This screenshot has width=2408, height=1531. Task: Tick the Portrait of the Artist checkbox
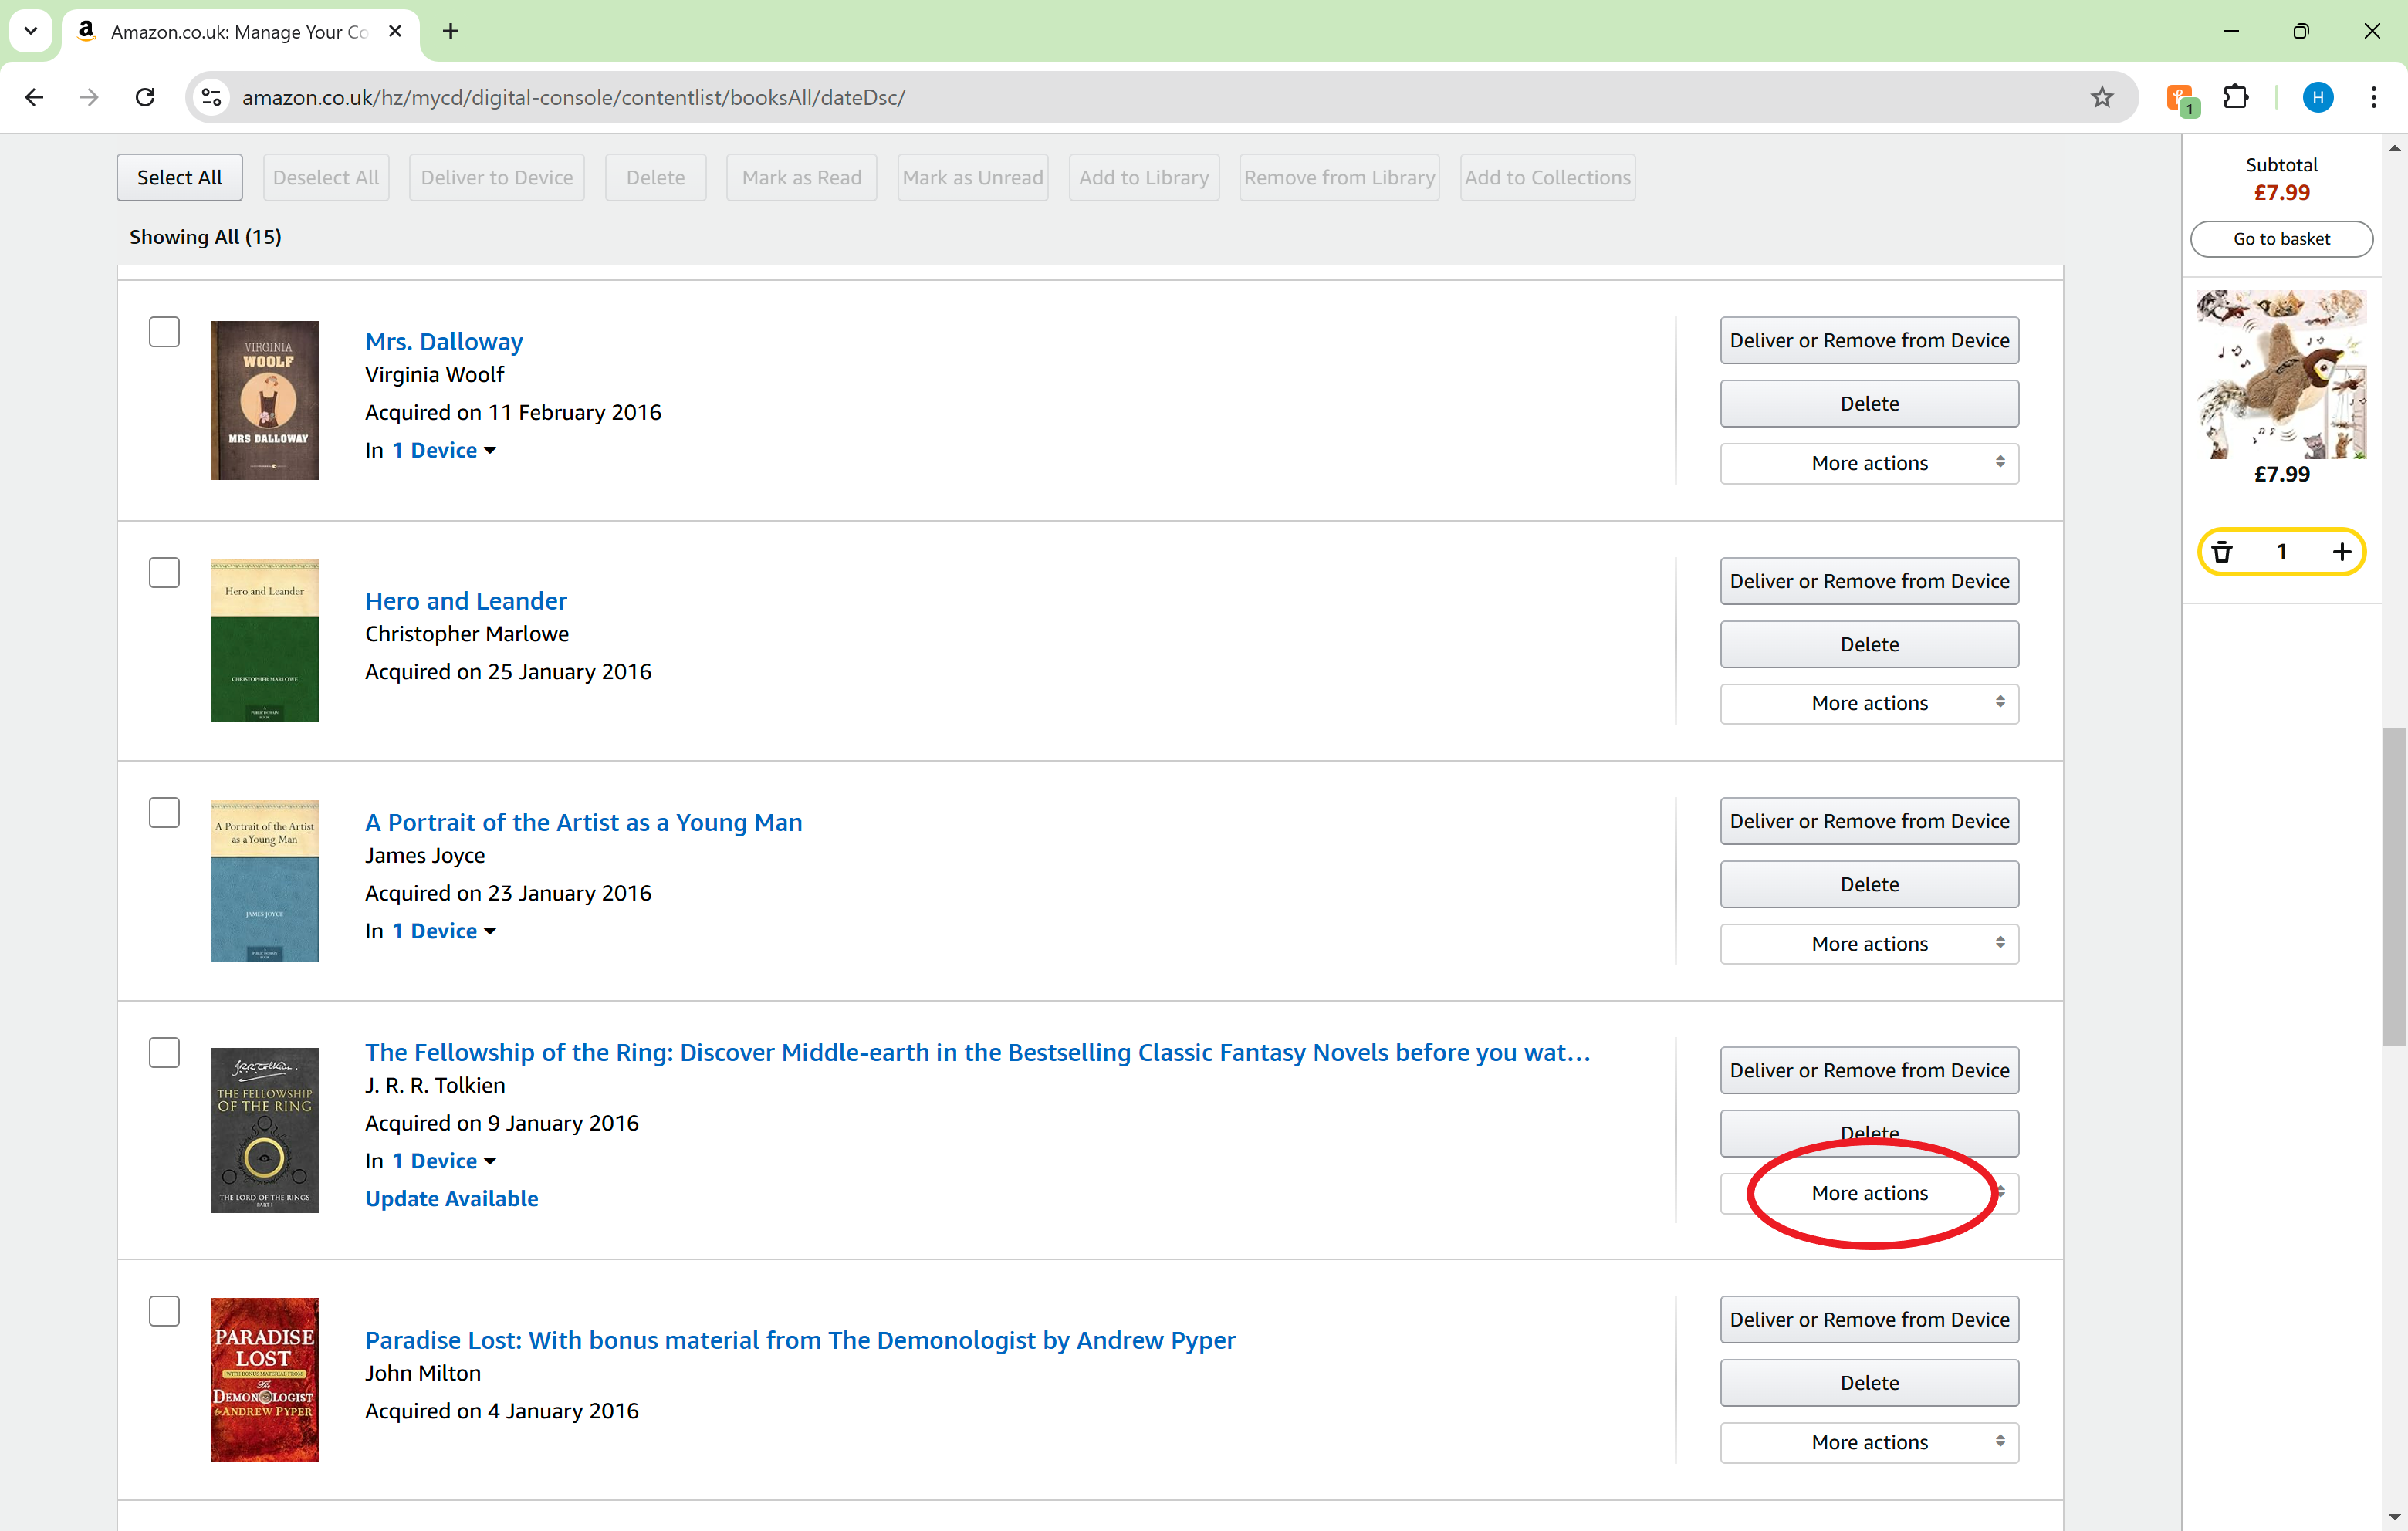[x=164, y=812]
